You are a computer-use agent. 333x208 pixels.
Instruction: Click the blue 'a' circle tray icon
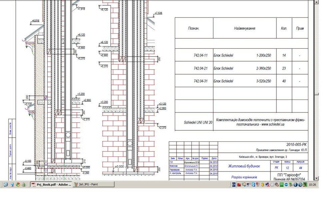pyautogui.click(x=300, y=185)
